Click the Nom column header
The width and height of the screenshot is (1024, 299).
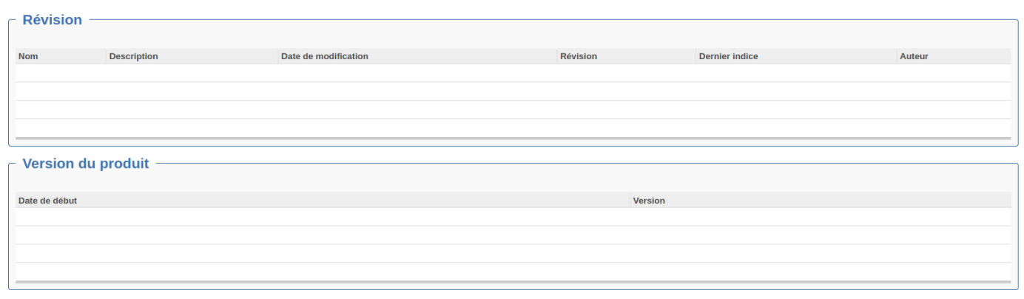point(28,56)
